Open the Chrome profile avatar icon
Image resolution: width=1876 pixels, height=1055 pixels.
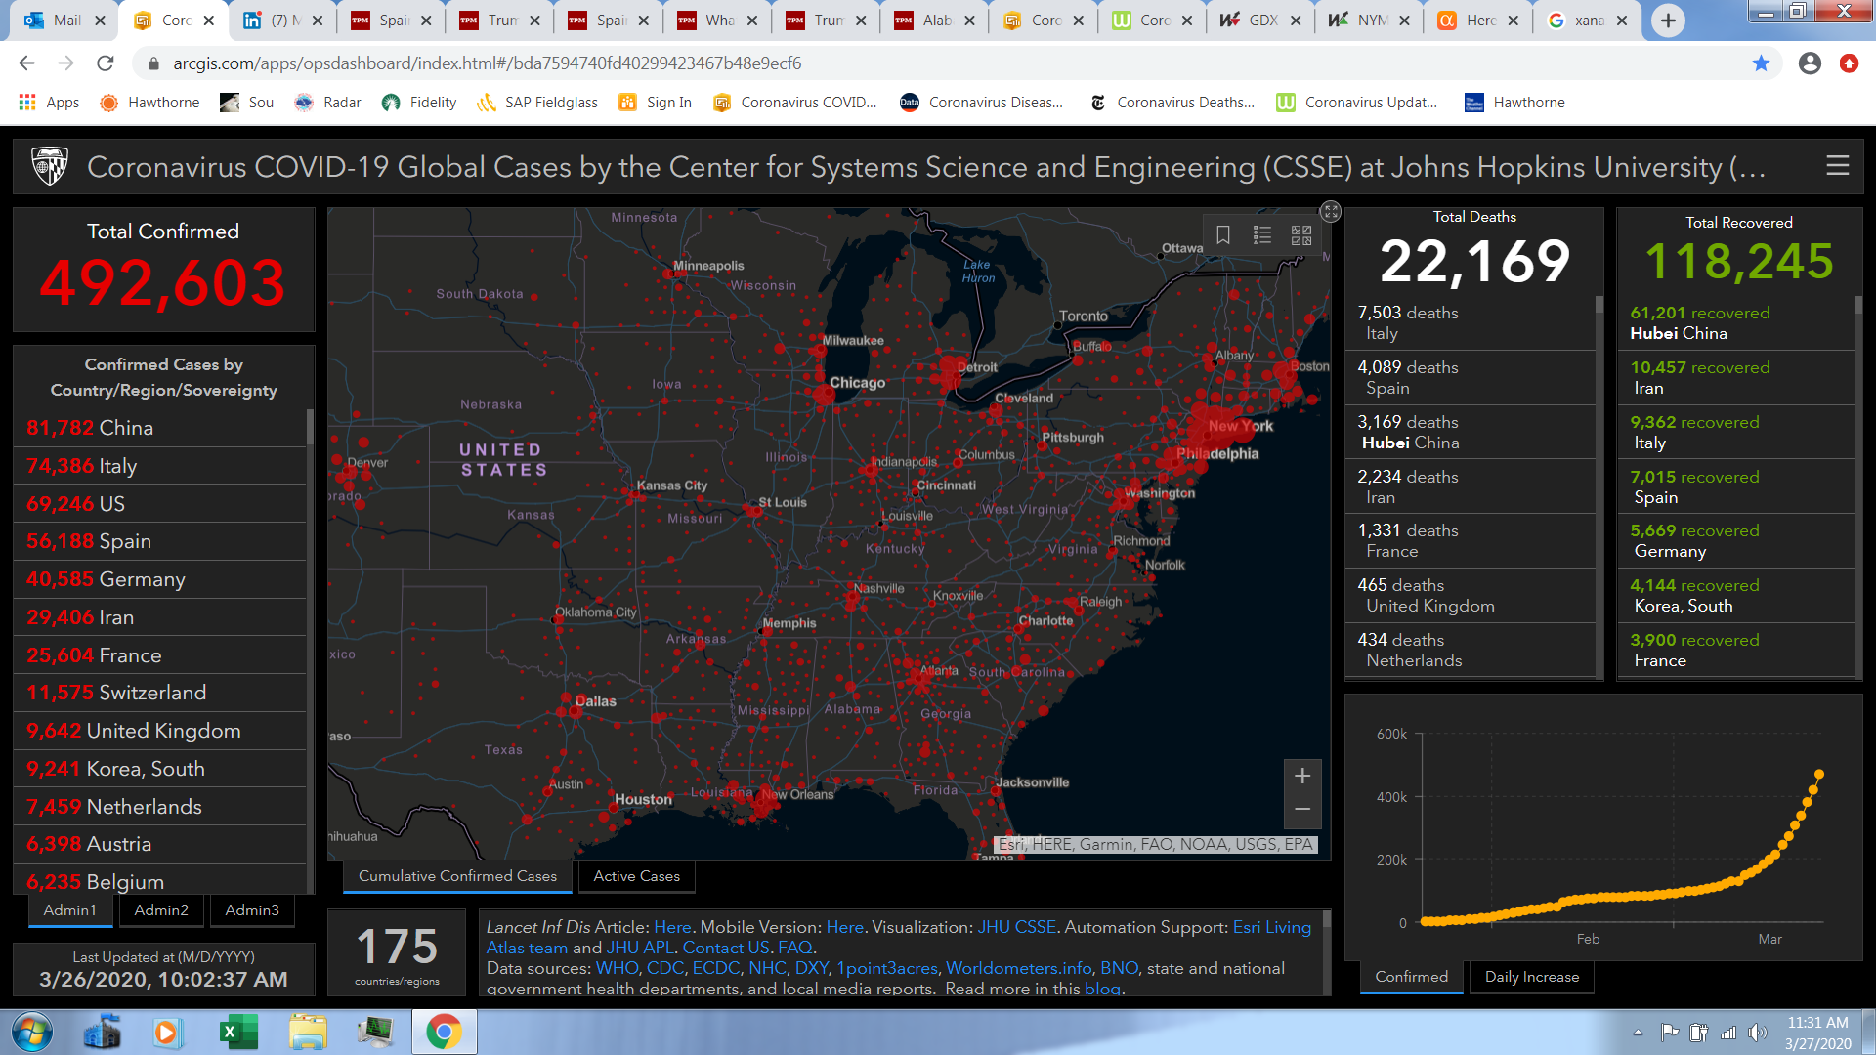[x=1810, y=63]
